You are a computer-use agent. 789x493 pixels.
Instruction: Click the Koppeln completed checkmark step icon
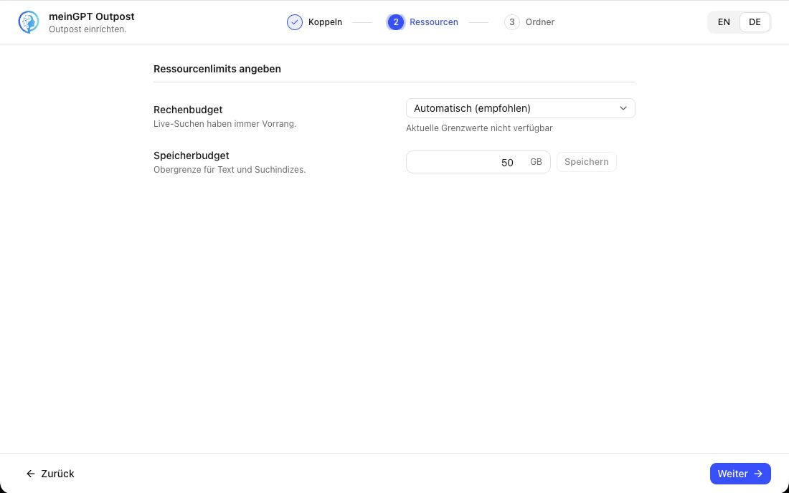[295, 22]
